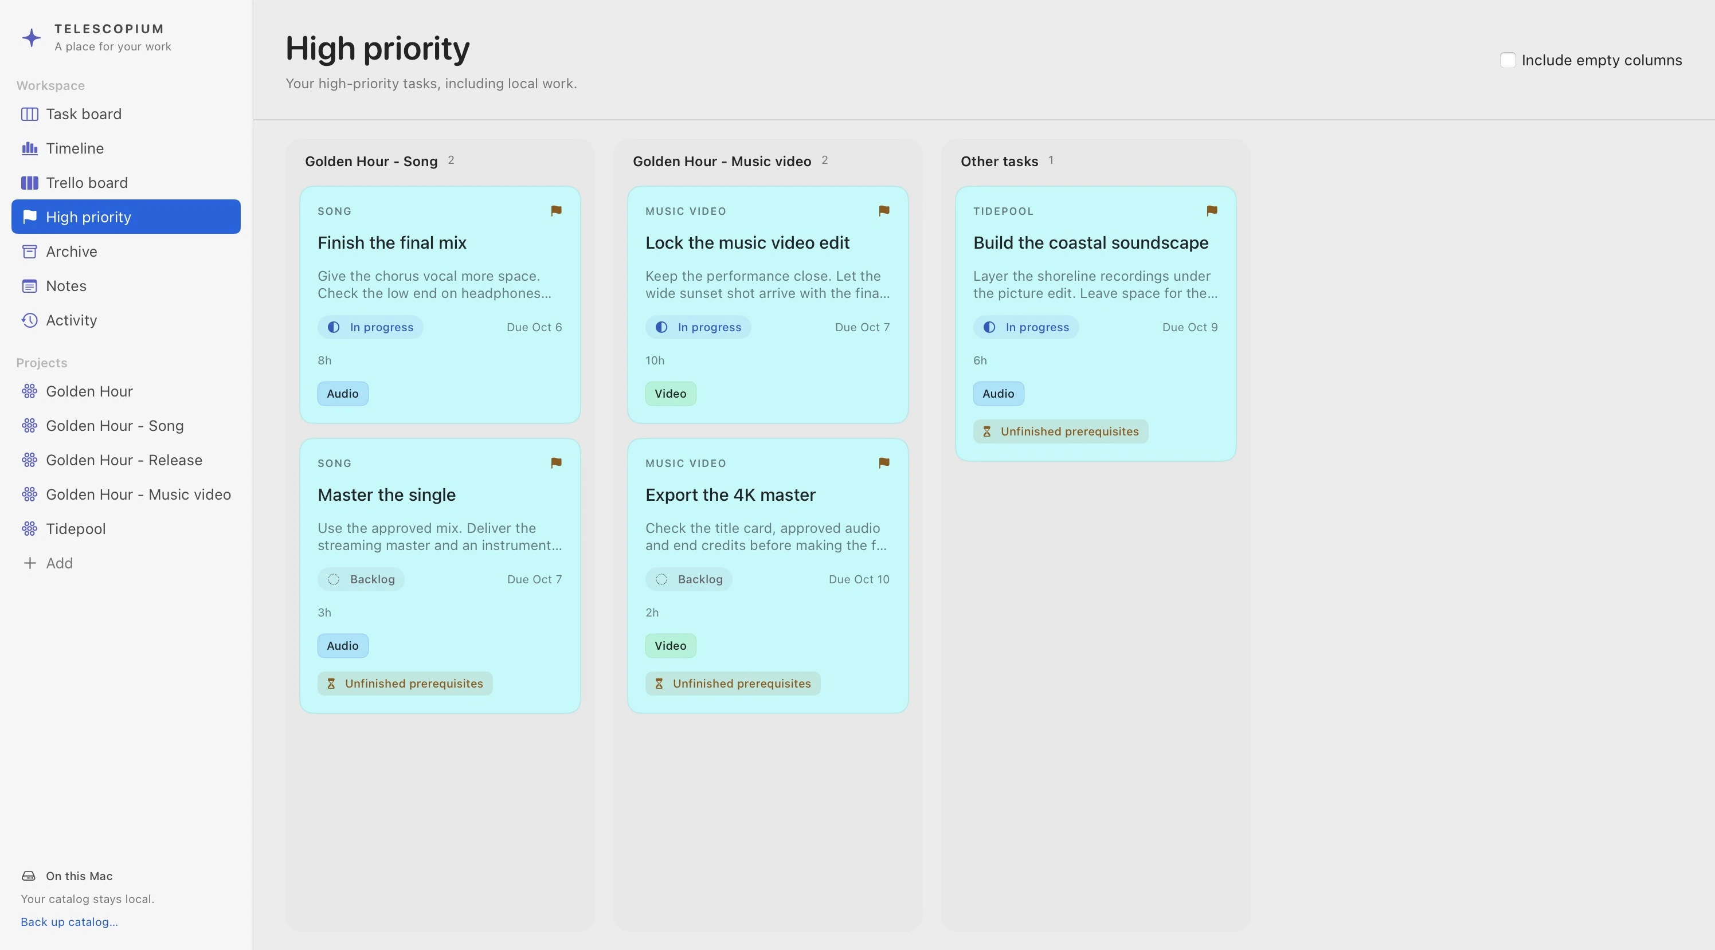The image size is (1715, 950).
Task: Click the Tidepool project icon
Action: [x=29, y=529]
